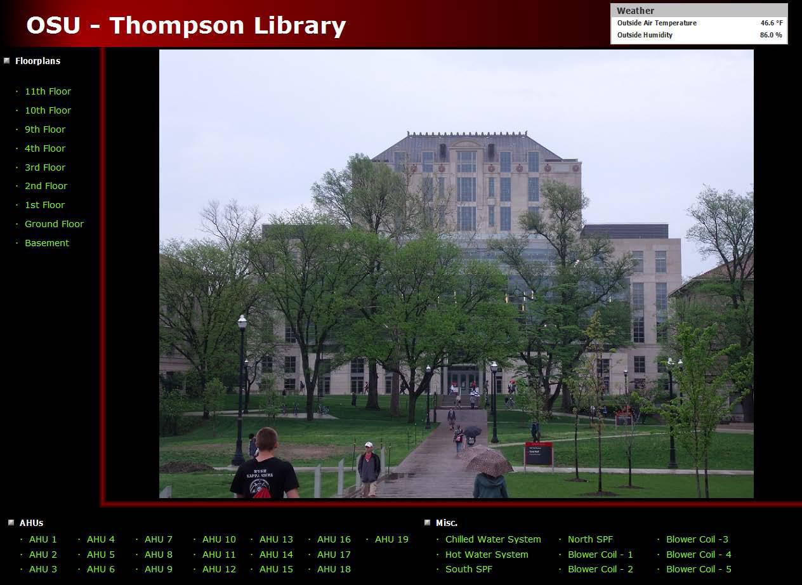This screenshot has width=802, height=585.
Task: Select AHU 3 link
Action: [43, 569]
